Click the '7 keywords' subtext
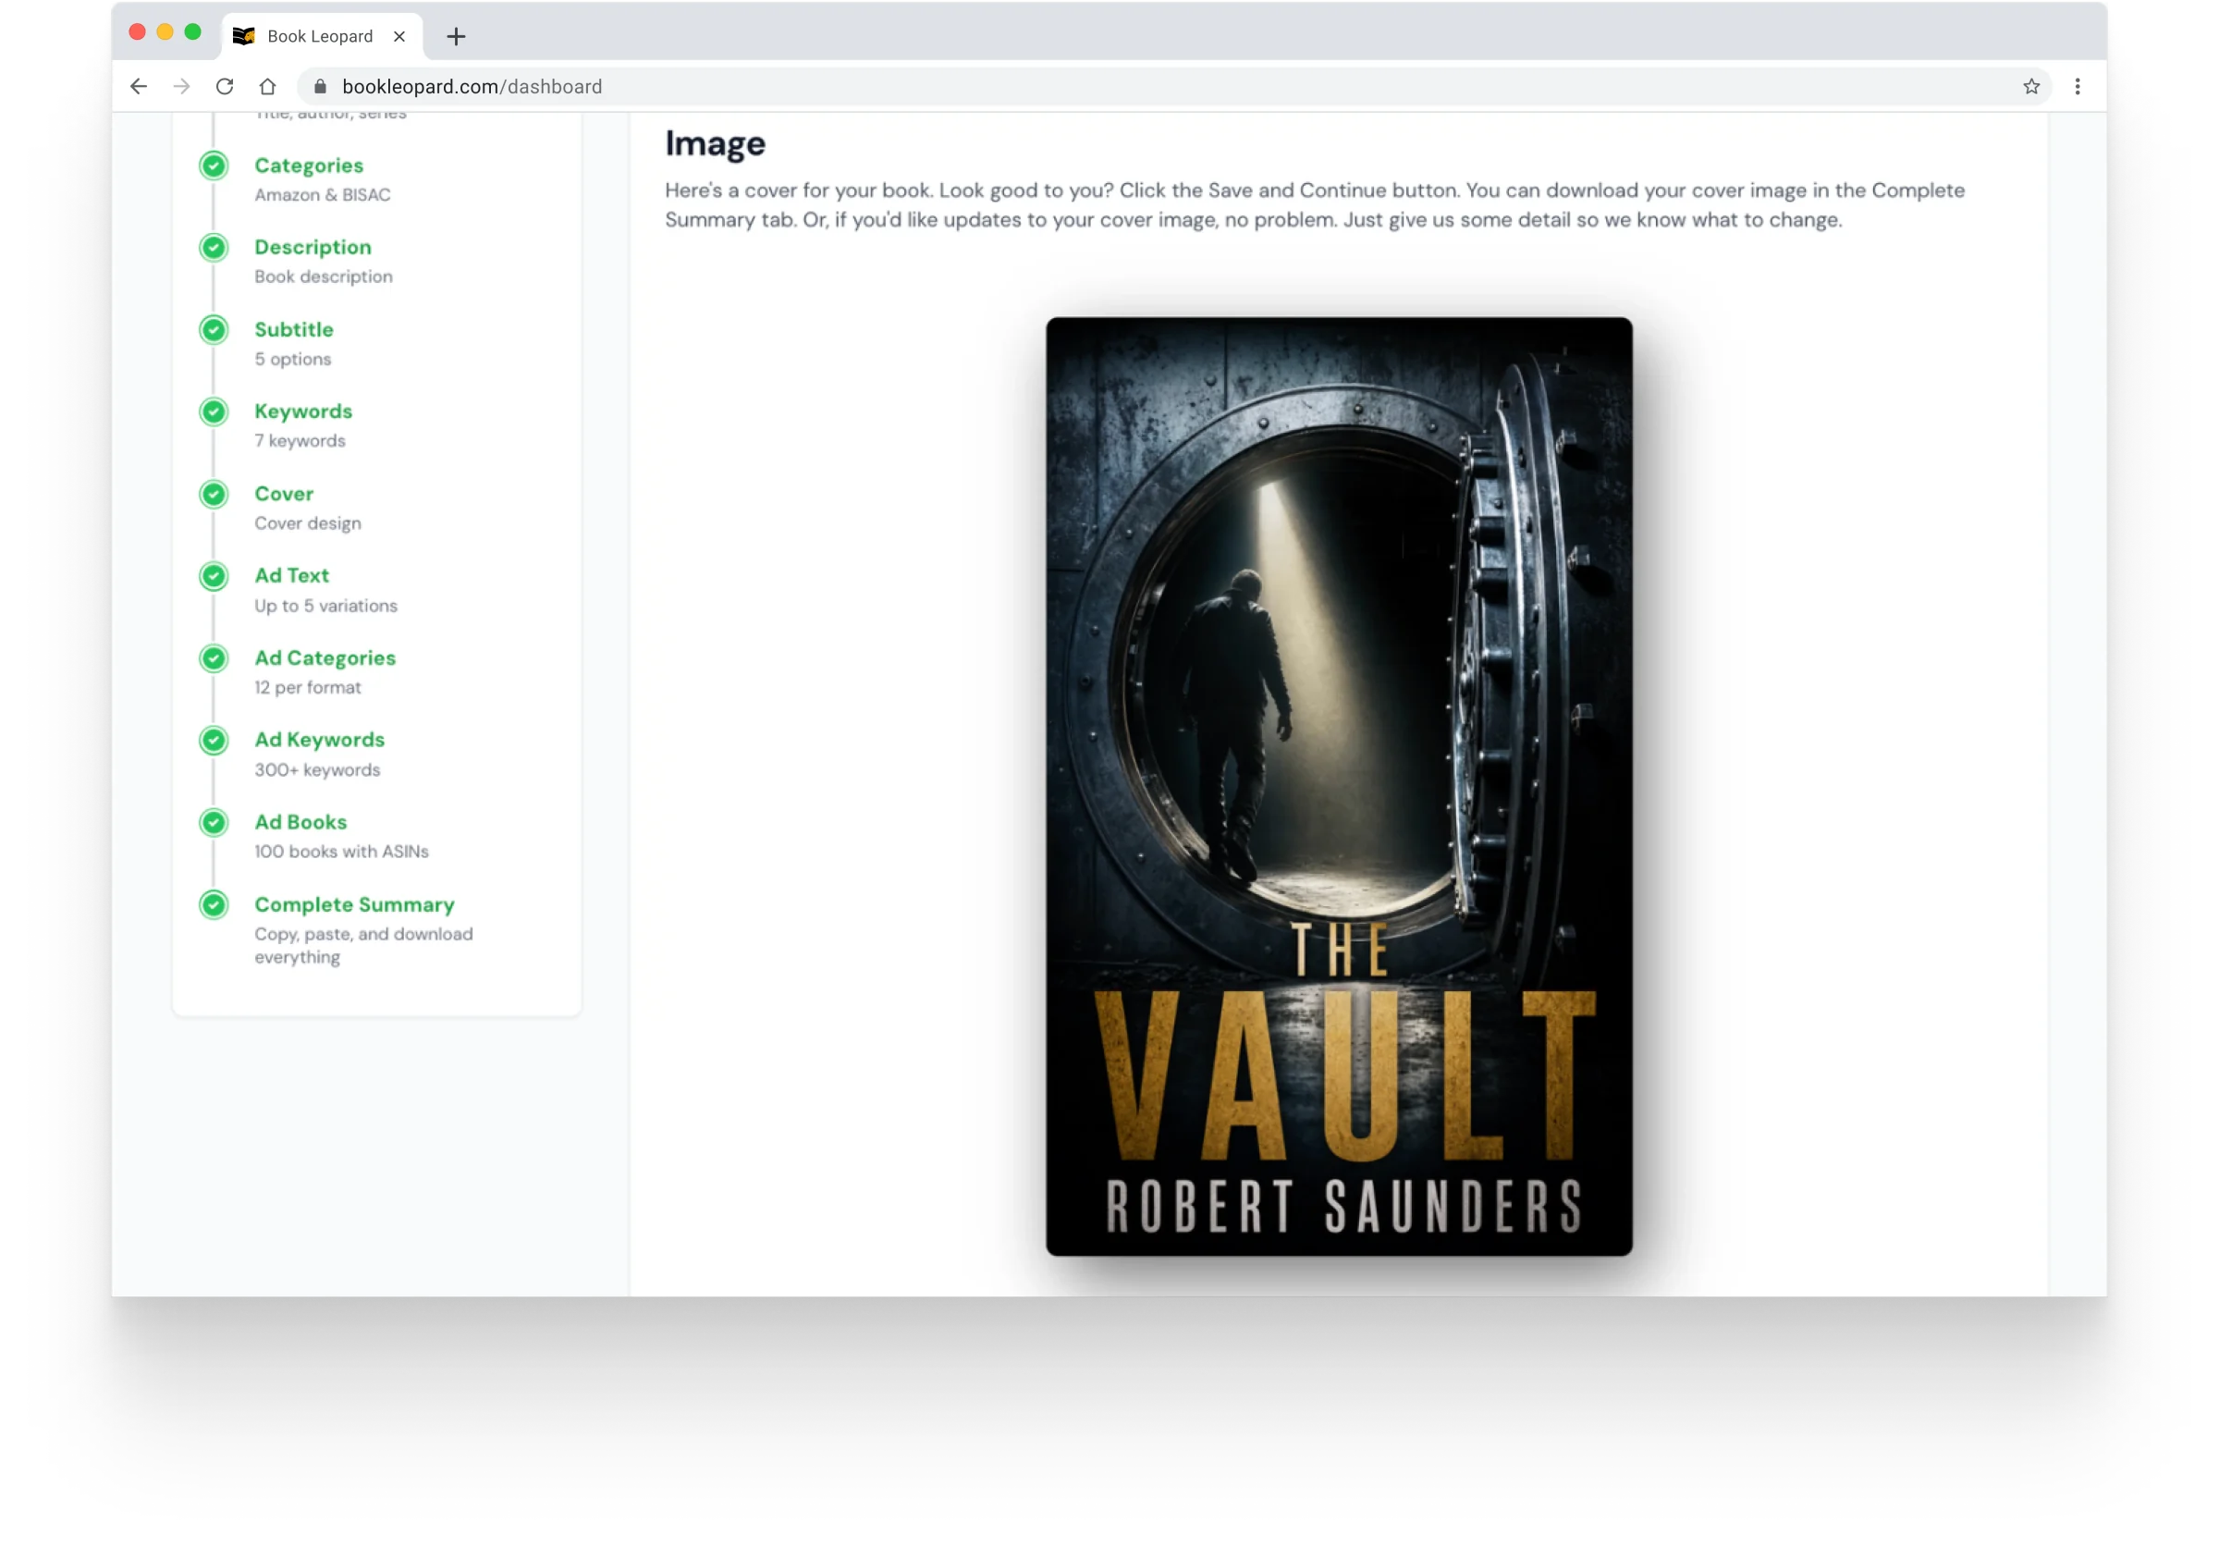 click(300, 442)
